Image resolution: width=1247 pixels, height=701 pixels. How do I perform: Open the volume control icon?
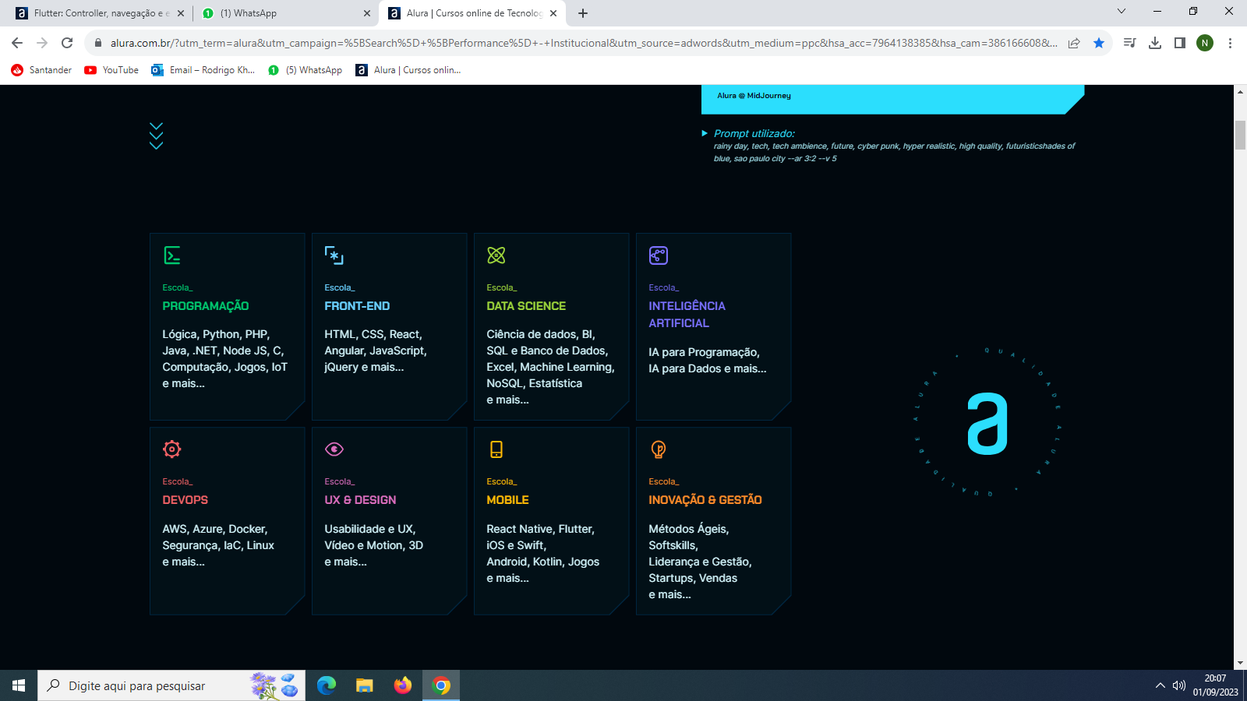pos(1179,685)
